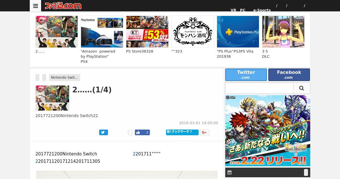Click the timestamp 2018-03-01 18:00:00
The width and height of the screenshot is (340, 179).
click(x=199, y=123)
